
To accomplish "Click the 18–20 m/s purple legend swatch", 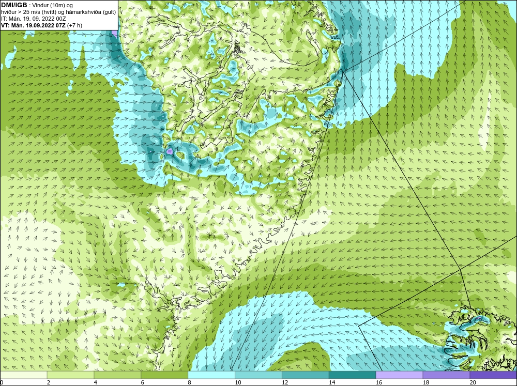I will [x=446, y=375].
